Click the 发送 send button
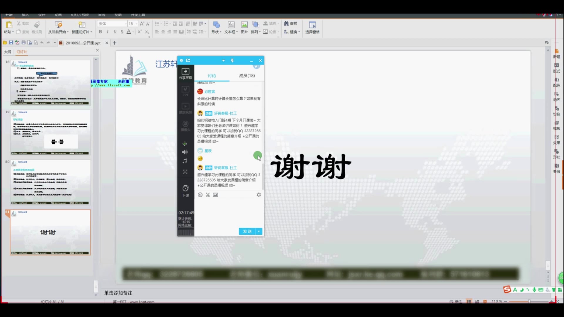The height and width of the screenshot is (317, 564). (x=247, y=232)
